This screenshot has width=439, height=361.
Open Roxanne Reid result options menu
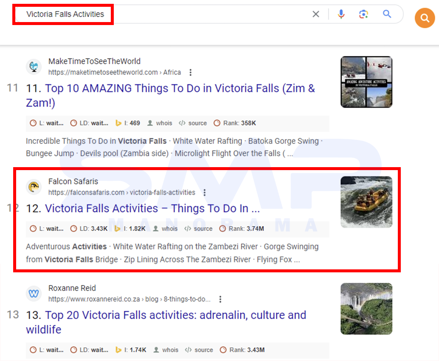(220, 299)
